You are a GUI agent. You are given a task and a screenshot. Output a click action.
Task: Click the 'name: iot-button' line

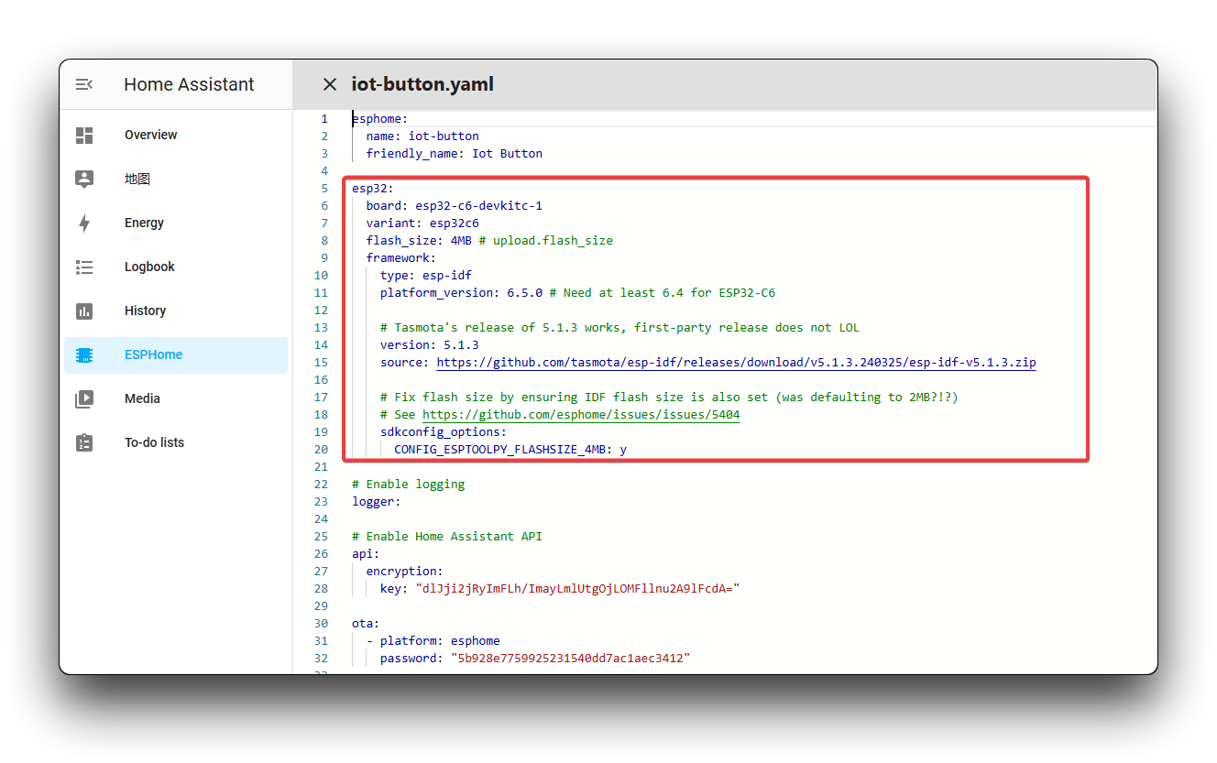tap(422, 136)
